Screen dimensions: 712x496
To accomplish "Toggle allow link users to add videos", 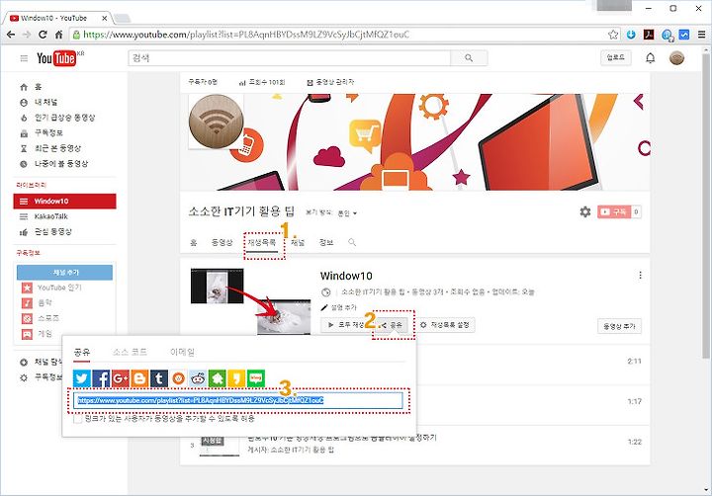I will 78,419.
